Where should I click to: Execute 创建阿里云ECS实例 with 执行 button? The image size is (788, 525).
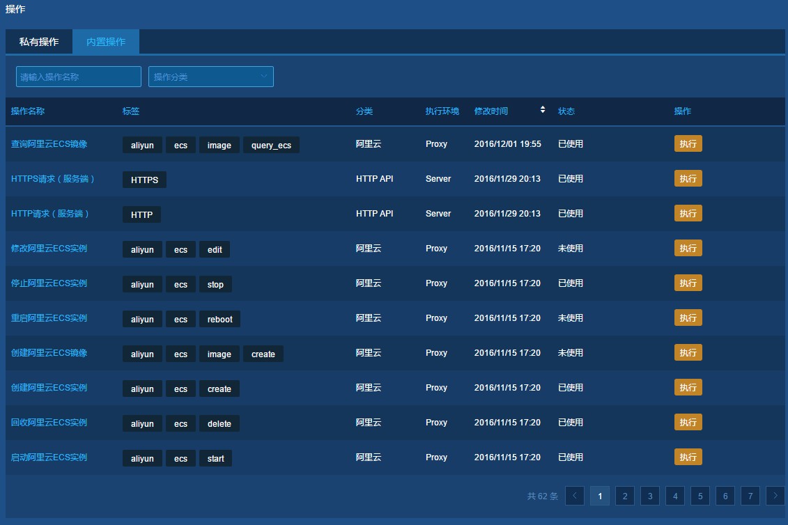[x=688, y=387]
